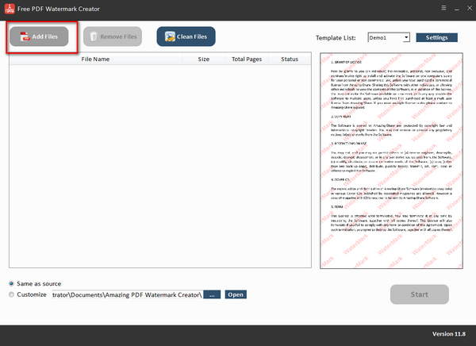Viewport: 476px width, 346px height.
Task: Click the Clean Files button
Action: pyautogui.click(x=186, y=37)
